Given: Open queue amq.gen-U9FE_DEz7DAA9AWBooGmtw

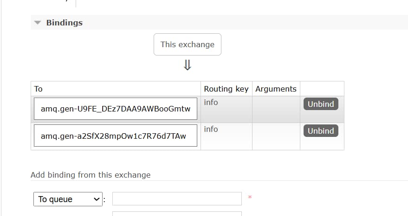Looking at the screenshot, I should coord(116,109).
